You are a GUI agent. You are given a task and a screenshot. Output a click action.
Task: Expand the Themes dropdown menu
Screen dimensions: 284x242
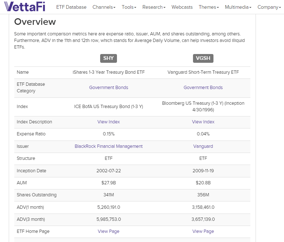pos(209,7)
